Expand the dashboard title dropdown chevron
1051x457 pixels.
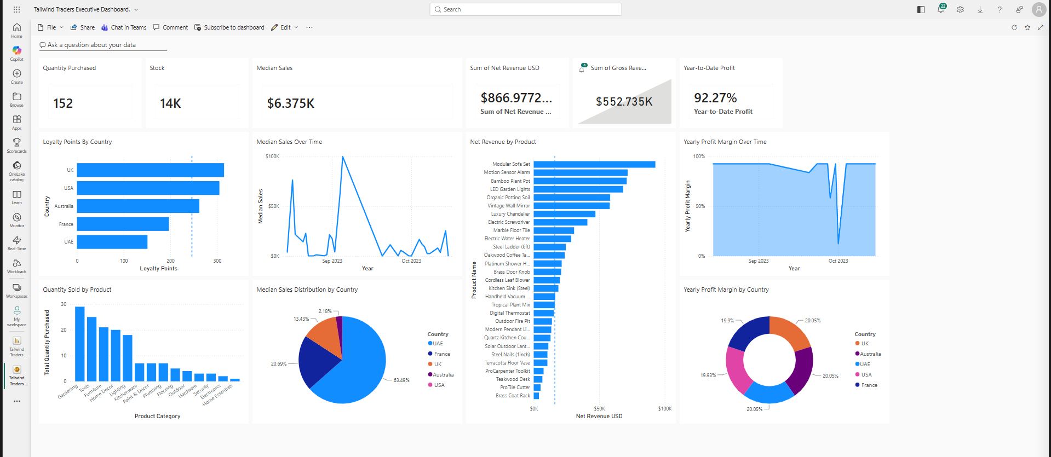pos(136,9)
